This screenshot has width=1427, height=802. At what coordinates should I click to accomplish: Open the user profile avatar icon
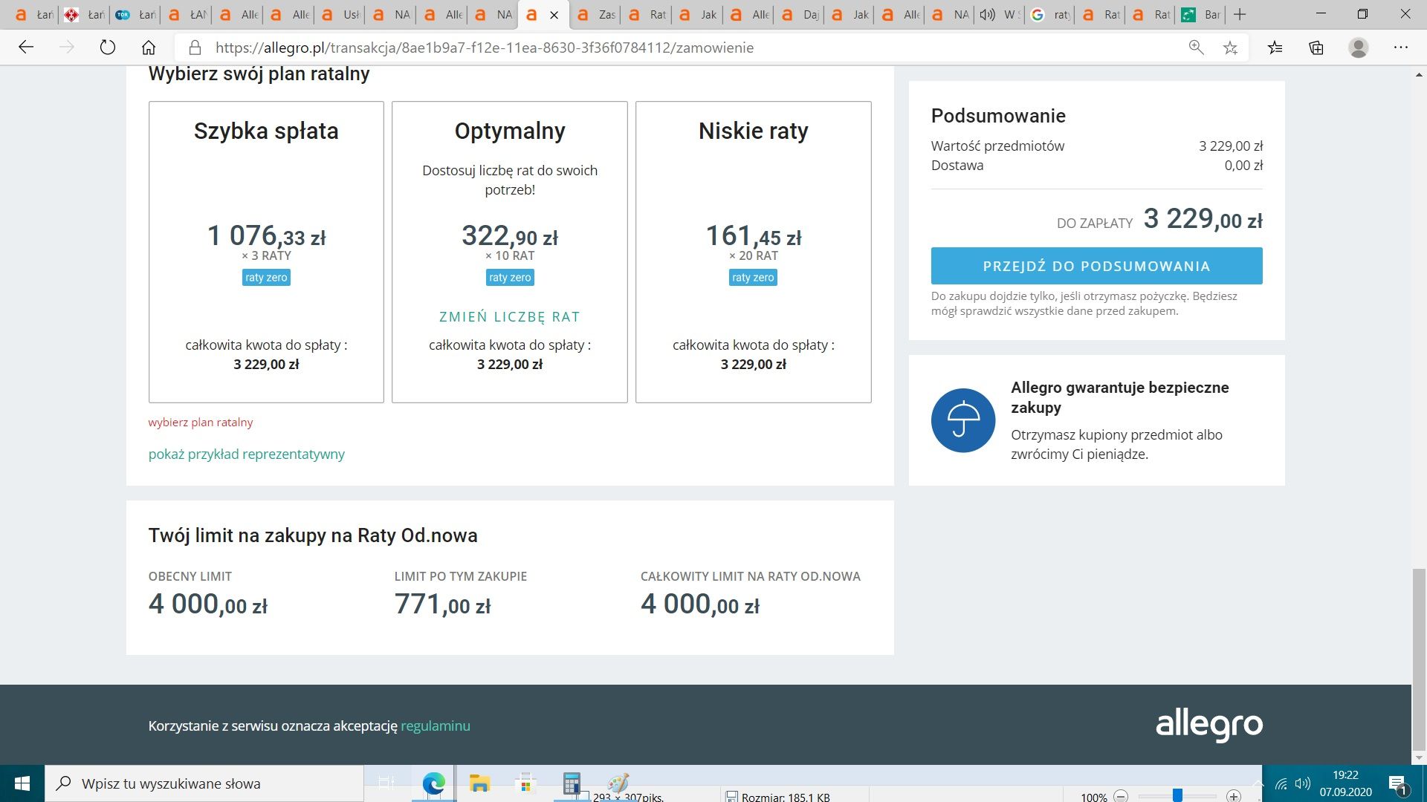pos(1359,48)
